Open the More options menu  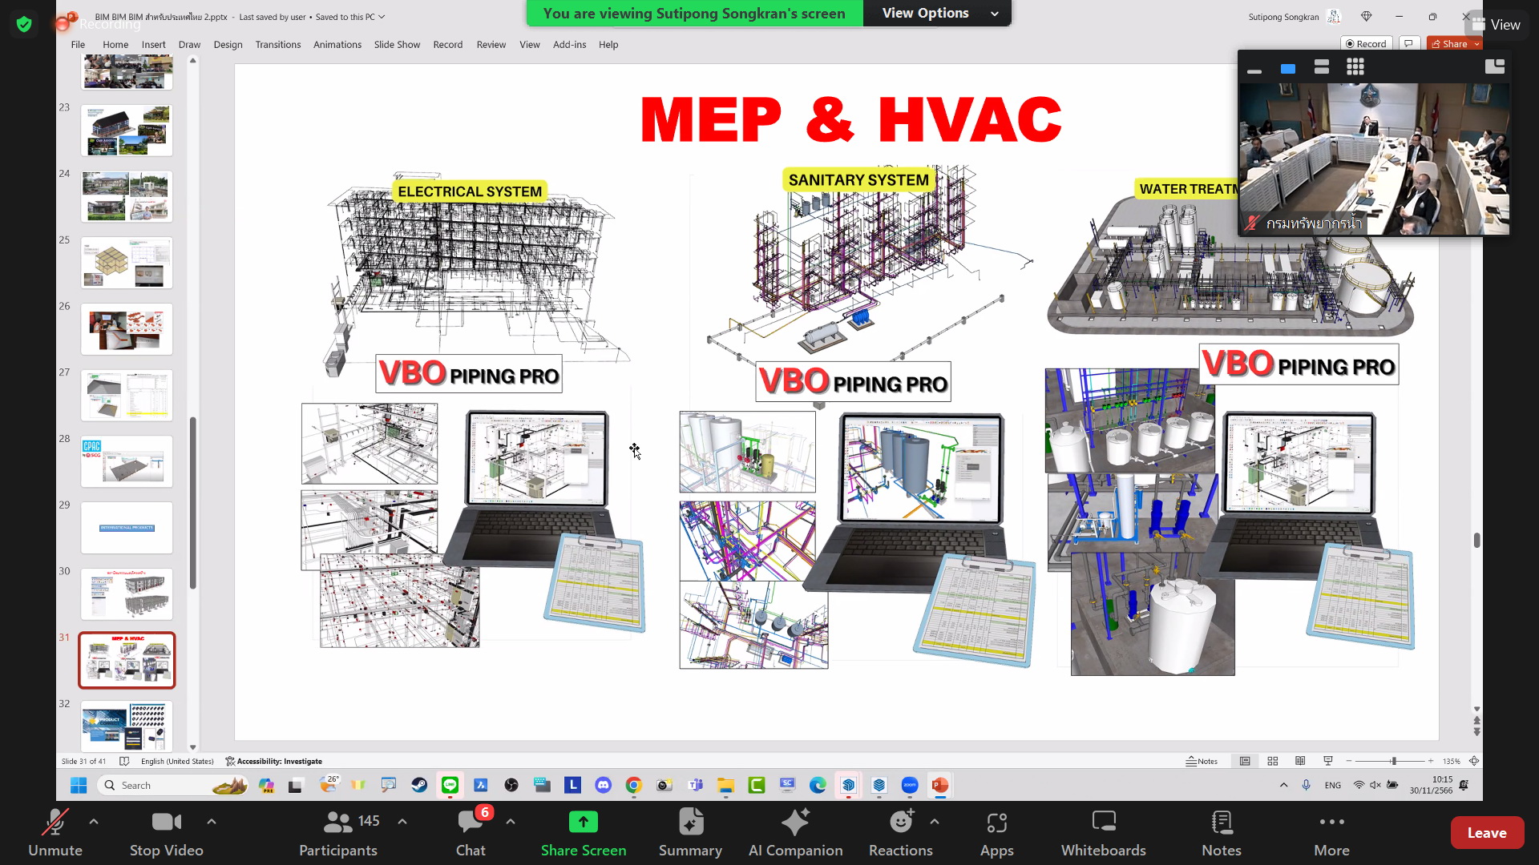pos(1331,833)
